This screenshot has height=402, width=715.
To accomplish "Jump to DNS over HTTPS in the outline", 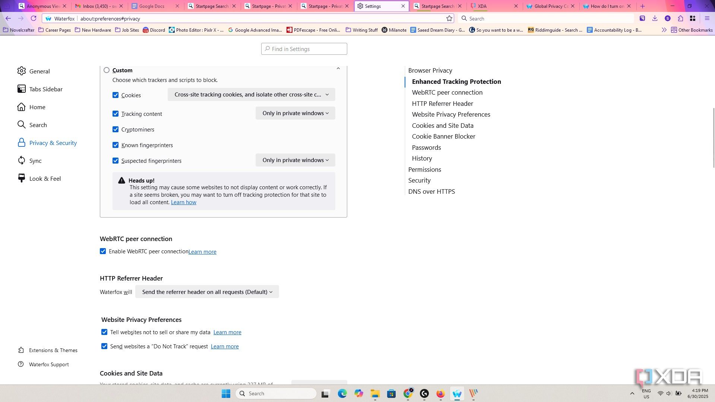I will pyautogui.click(x=431, y=191).
